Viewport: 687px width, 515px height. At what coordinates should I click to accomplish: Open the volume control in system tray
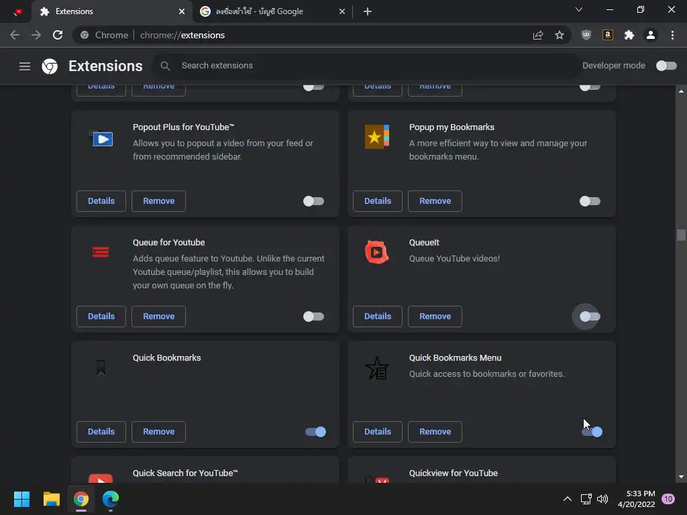pyautogui.click(x=603, y=499)
